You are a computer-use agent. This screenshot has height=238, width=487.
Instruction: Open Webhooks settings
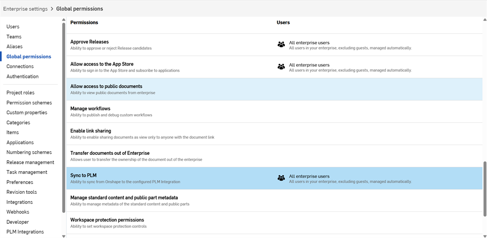[18, 212]
